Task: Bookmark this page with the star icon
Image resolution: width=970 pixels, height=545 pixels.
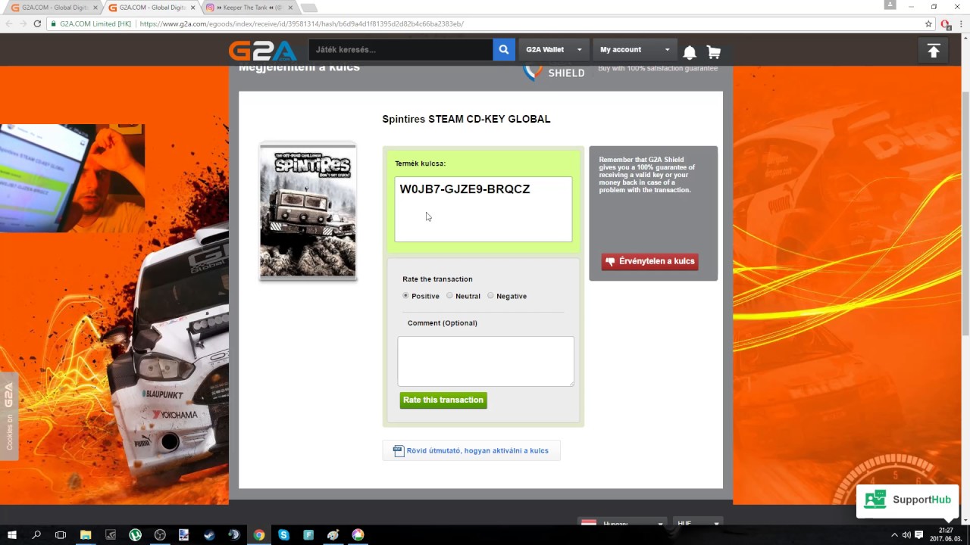Action: (928, 23)
